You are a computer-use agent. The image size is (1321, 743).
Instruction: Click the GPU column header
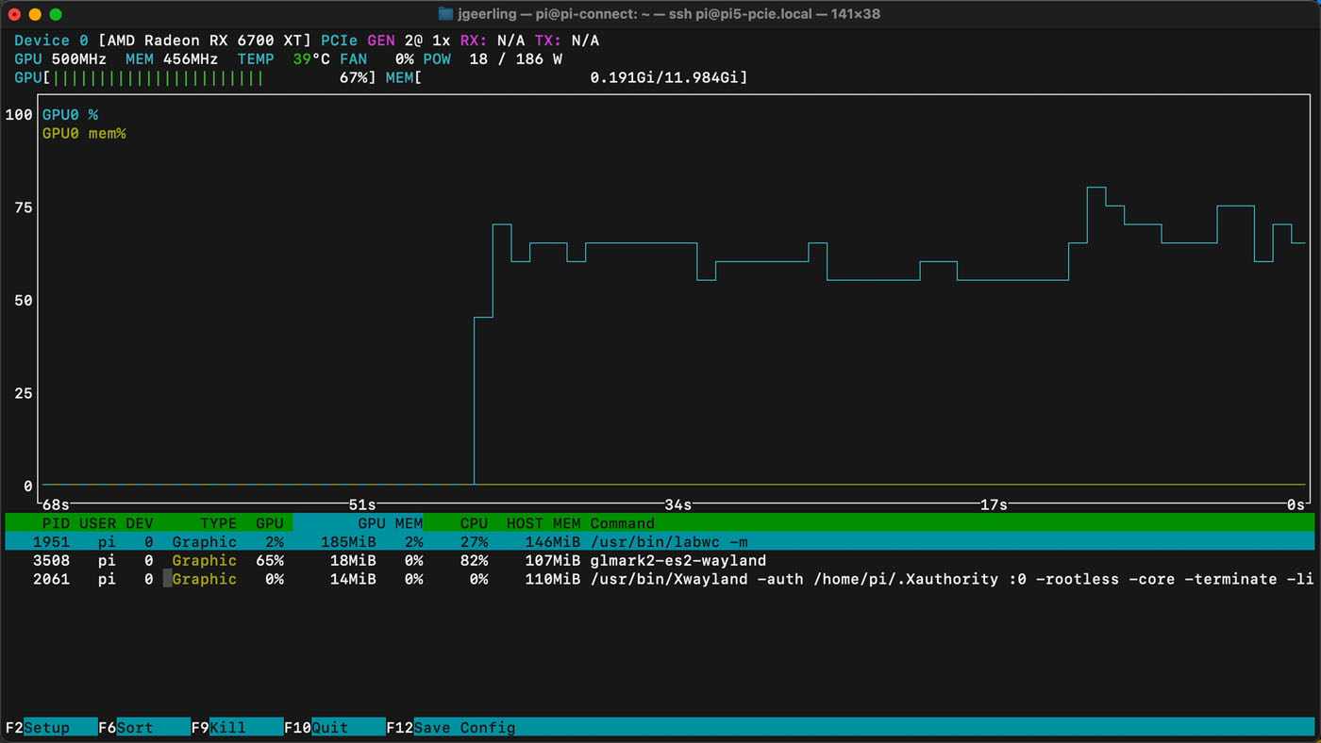pos(269,523)
